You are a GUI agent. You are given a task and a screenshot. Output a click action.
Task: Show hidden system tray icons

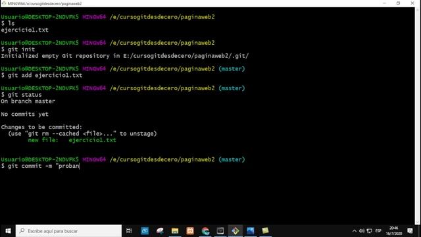click(355, 231)
